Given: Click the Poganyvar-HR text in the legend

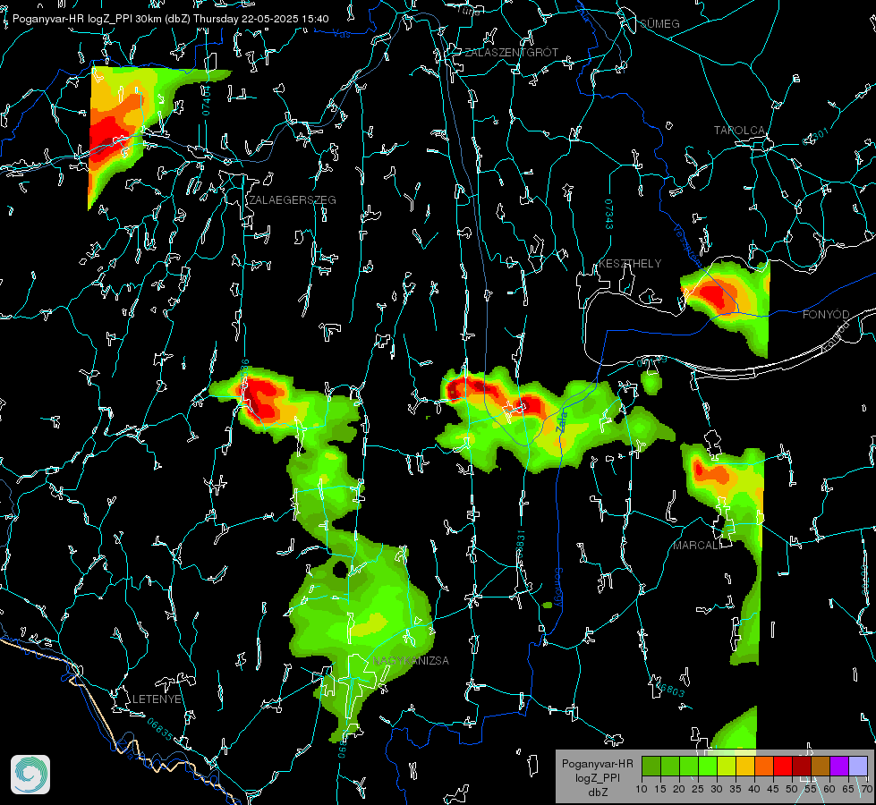Looking at the screenshot, I should coord(598,764).
